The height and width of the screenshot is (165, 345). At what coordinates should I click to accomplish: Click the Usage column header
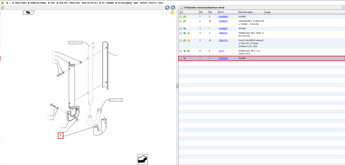[304, 12]
